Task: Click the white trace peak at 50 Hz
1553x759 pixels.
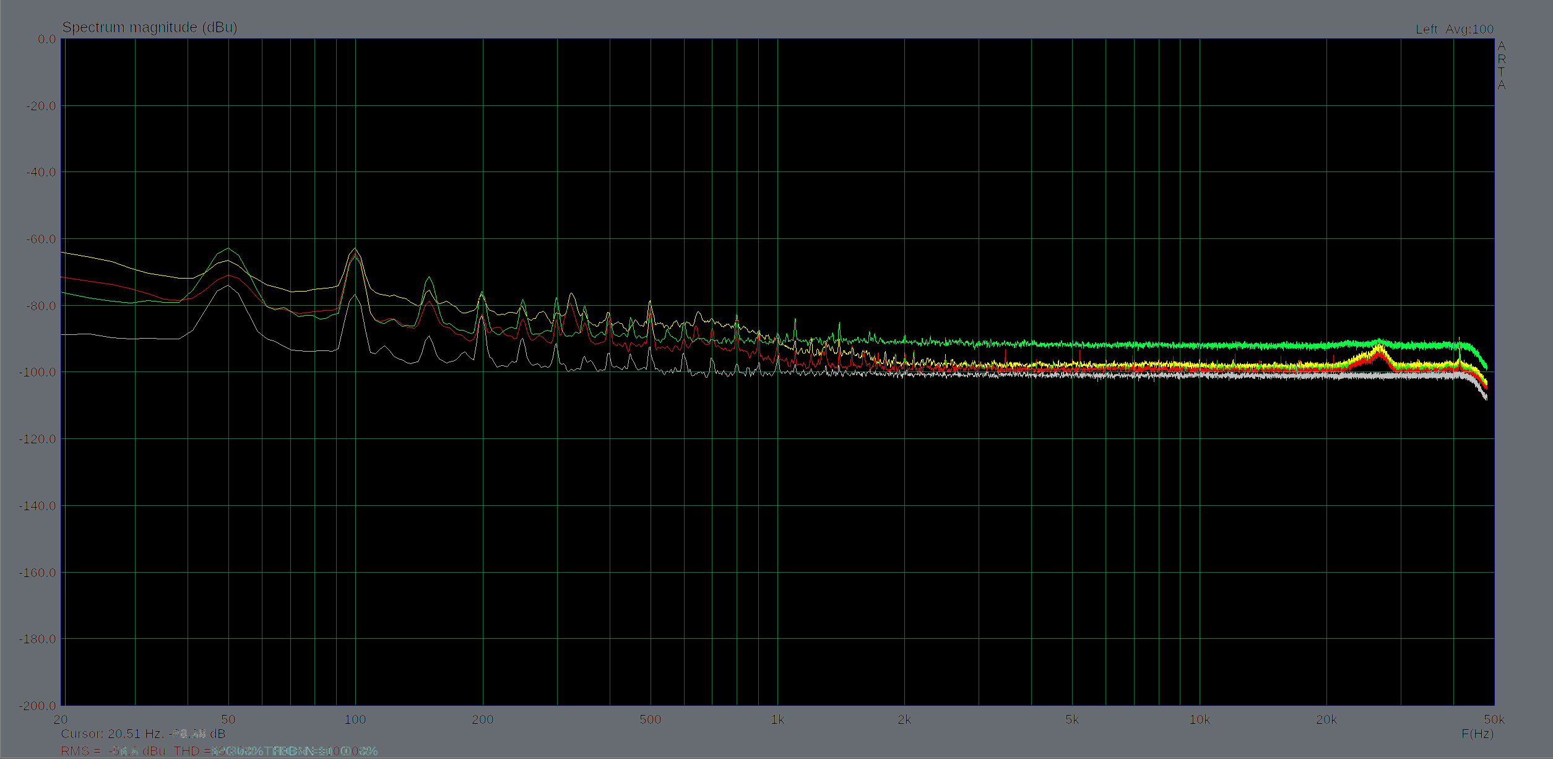Action: pyautogui.click(x=228, y=285)
